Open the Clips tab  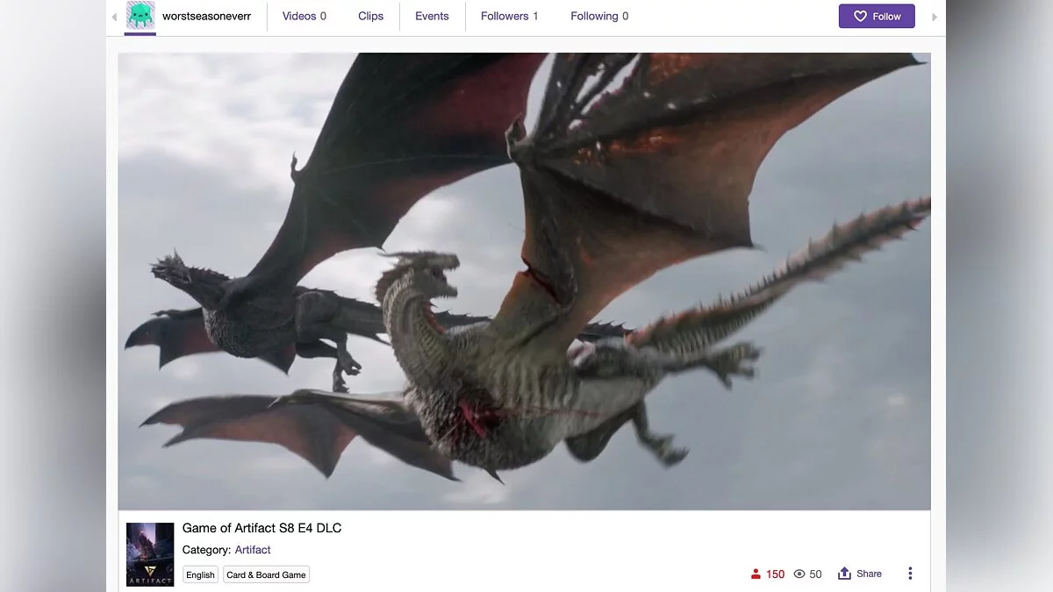point(370,17)
